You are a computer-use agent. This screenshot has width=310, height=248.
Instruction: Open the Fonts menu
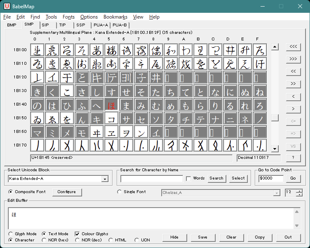click(x=68, y=17)
